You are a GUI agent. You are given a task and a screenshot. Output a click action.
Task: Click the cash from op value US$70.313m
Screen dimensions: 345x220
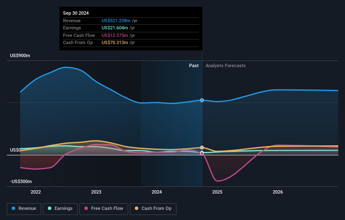pos(115,43)
